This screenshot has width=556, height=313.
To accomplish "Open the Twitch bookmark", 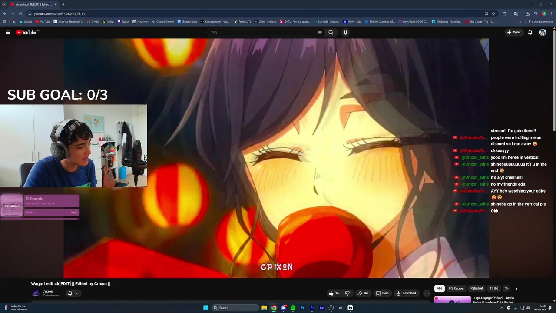I will (123, 22).
